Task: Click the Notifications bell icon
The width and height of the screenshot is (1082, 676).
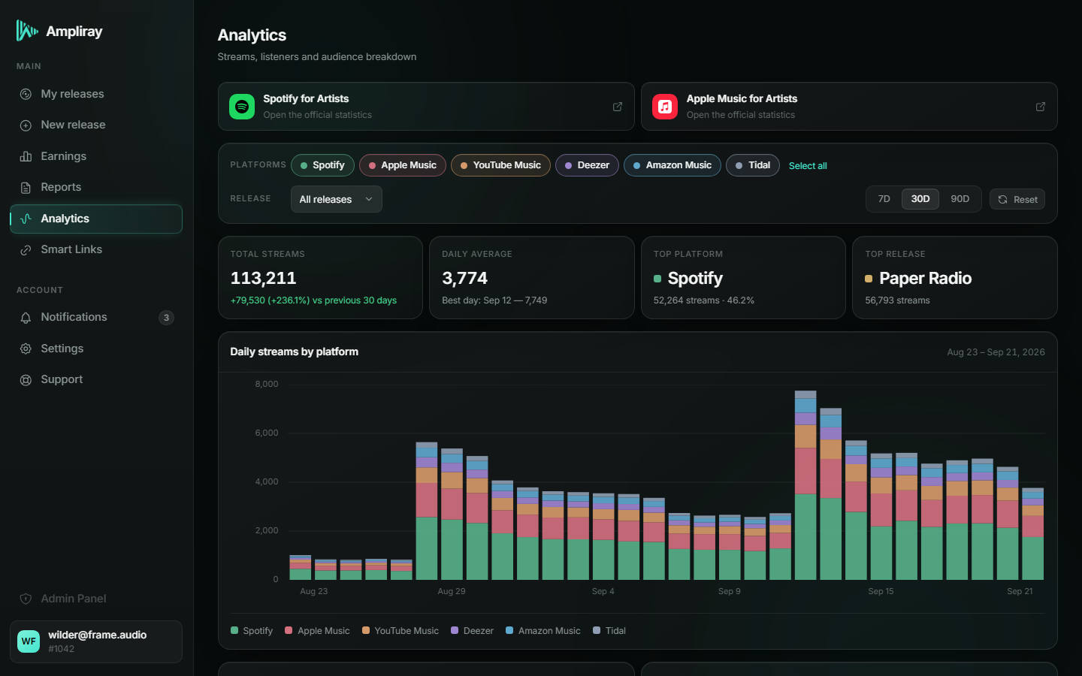Action: pos(26,318)
